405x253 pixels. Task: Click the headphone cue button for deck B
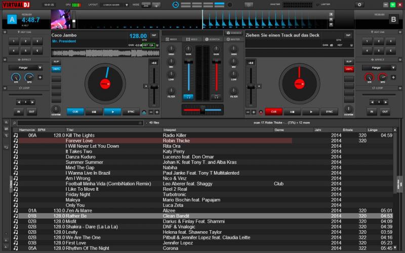(216, 96)
